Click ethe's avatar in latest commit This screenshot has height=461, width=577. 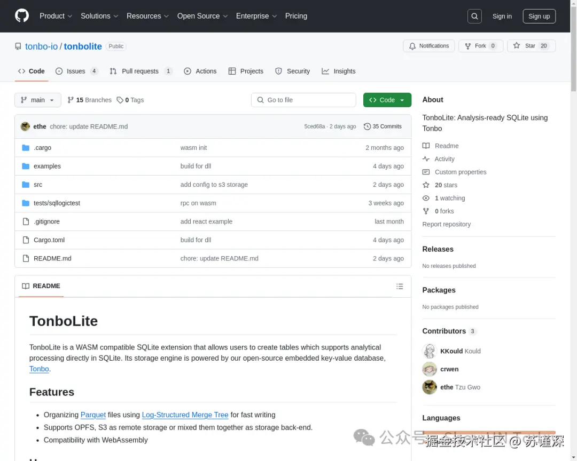pos(25,126)
